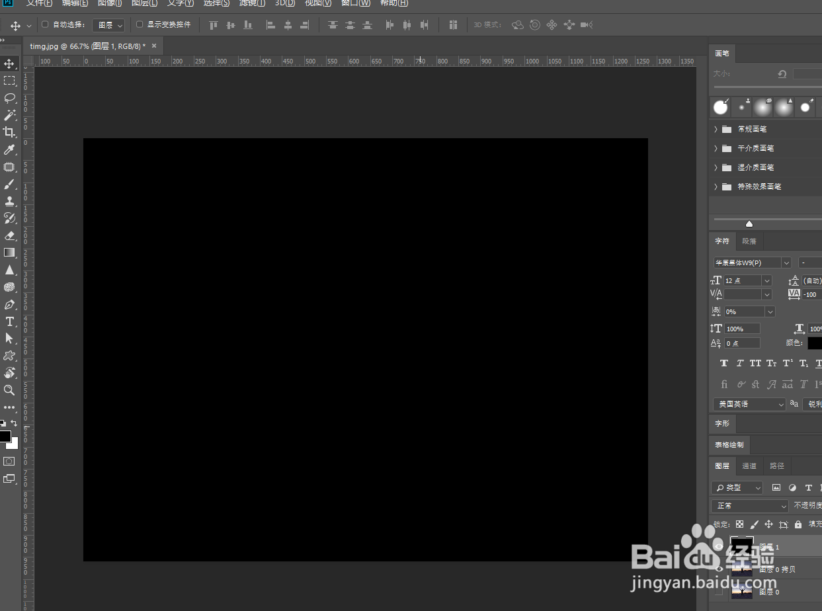Open the Edit Toolbar three-dots menu

pos(9,407)
